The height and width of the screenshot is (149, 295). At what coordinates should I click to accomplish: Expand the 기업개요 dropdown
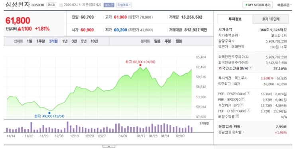coord(124,5)
